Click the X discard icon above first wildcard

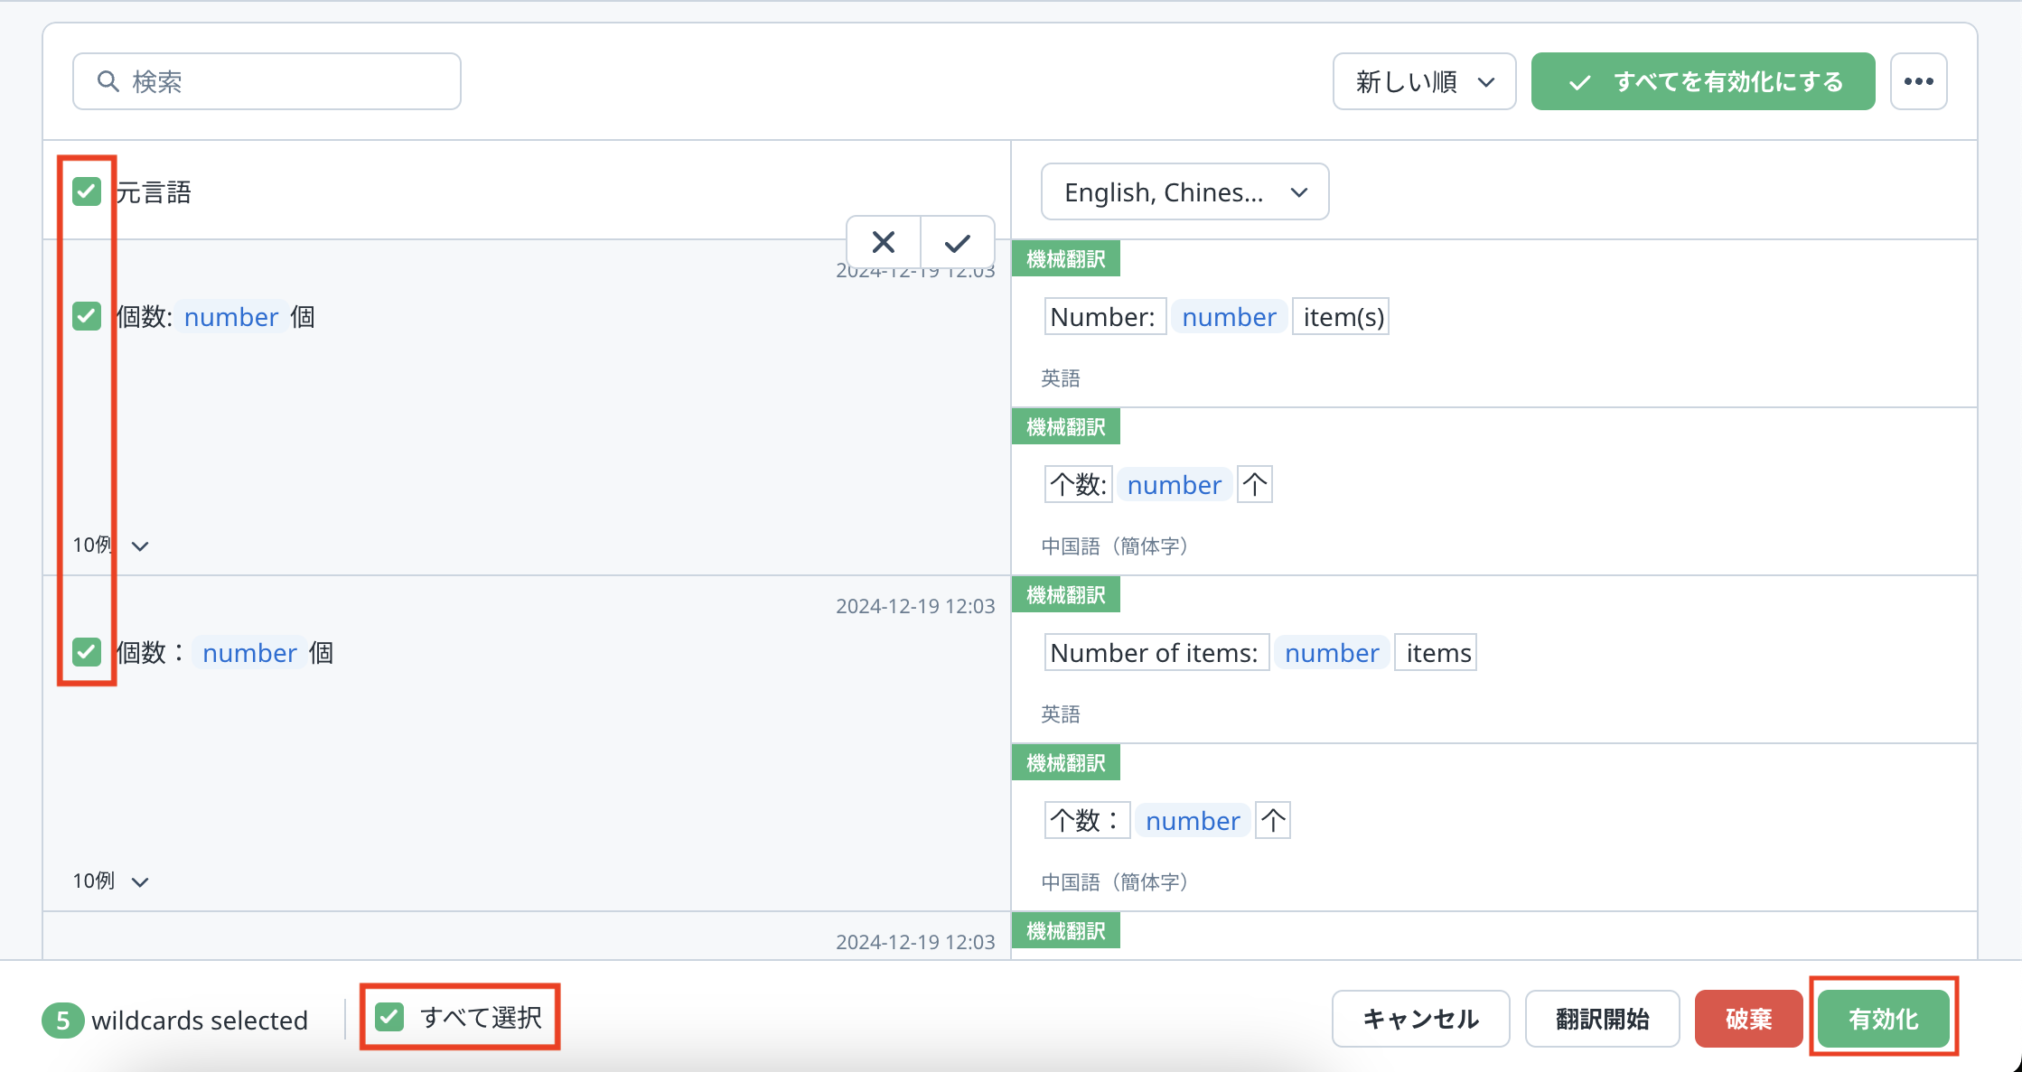(x=883, y=242)
